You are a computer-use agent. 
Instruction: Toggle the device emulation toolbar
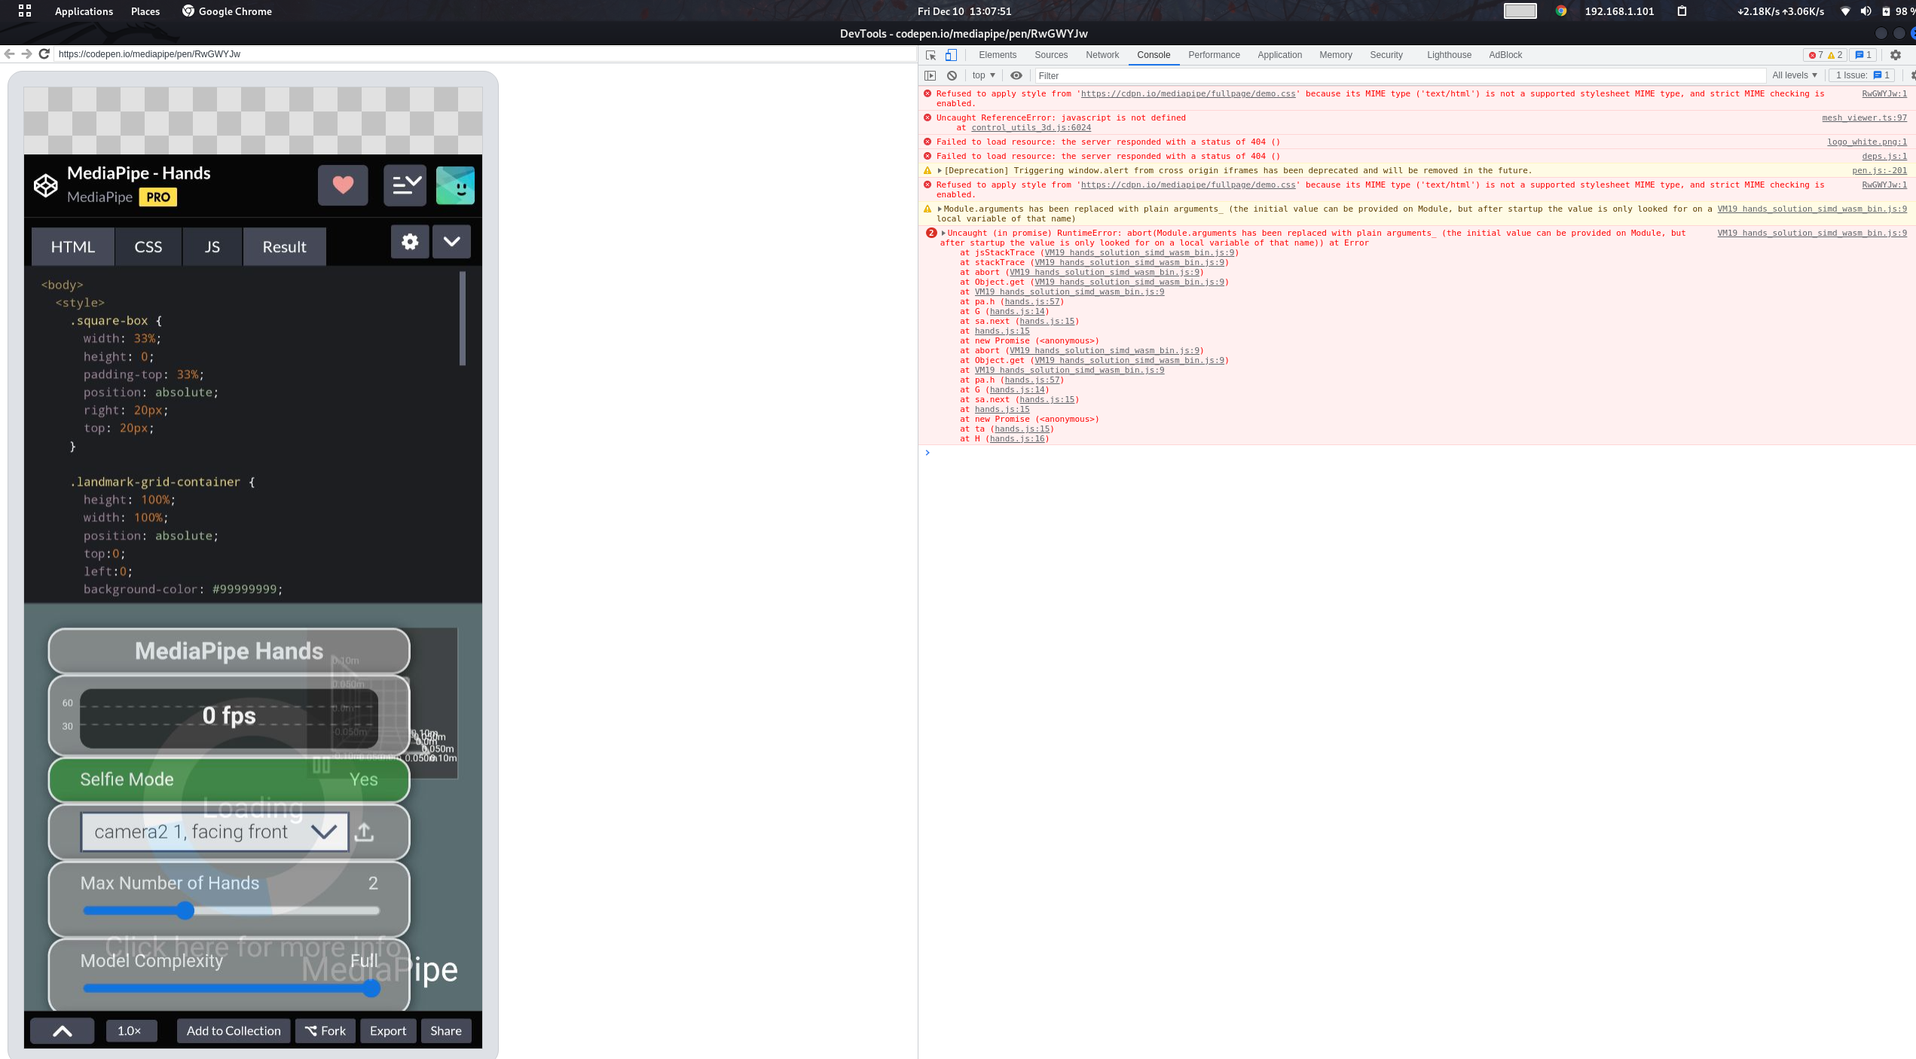pos(951,55)
